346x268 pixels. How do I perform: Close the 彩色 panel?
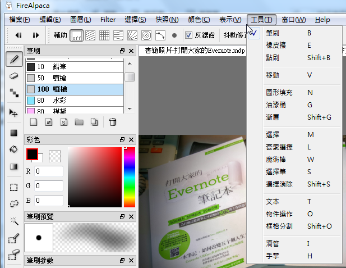[131, 140]
